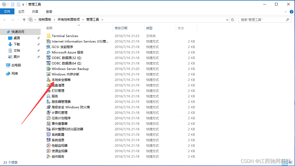Open the address bar breadcrumb dropdown

click(x=227, y=20)
